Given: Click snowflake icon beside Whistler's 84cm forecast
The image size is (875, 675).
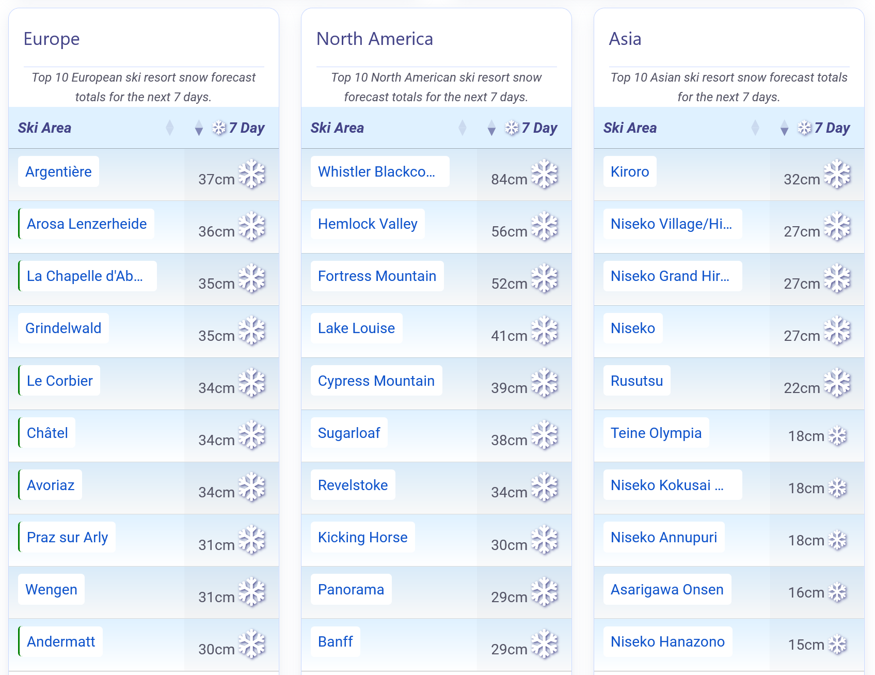Looking at the screenshot, I should [x=545, y=174].
